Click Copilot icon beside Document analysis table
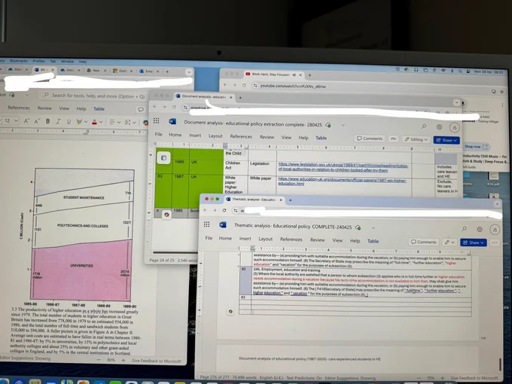 coord(166,215)
